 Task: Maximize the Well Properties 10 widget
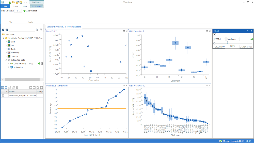[207, 86]
